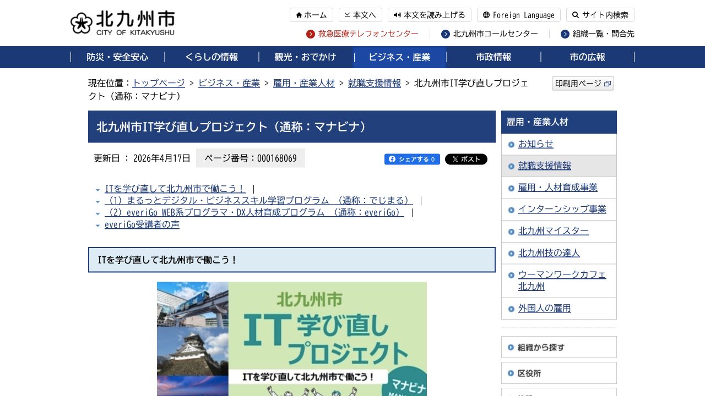Open 北九州技の達人 in sidebar
This screenshot has height=396, width=705.
[x=549, y=253]
